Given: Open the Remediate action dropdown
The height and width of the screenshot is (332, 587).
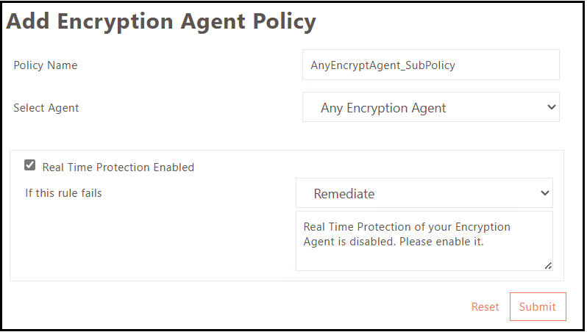Looking at the screenshot, I should [424, 193].
